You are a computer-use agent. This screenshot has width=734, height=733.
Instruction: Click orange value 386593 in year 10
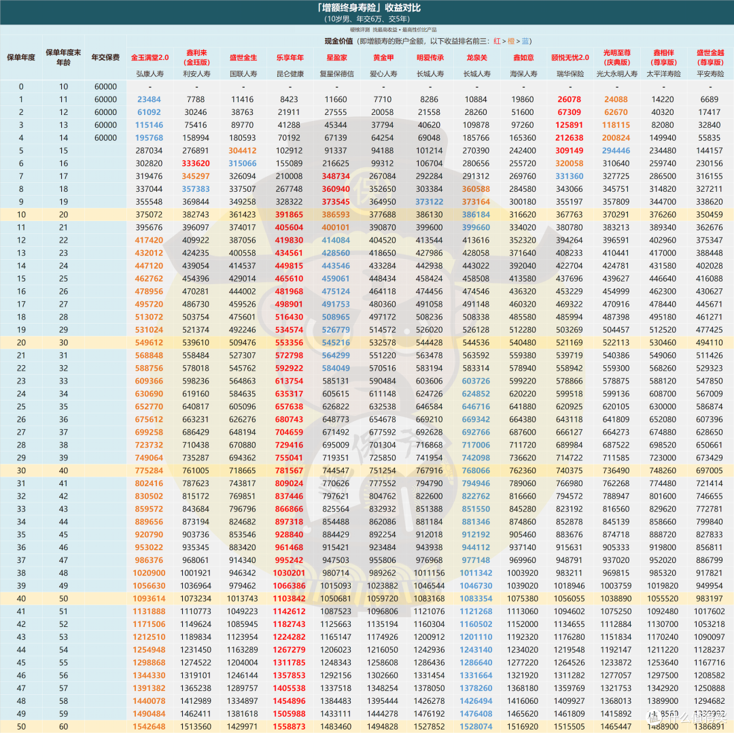pyautogui.click(x=336, y=214)
